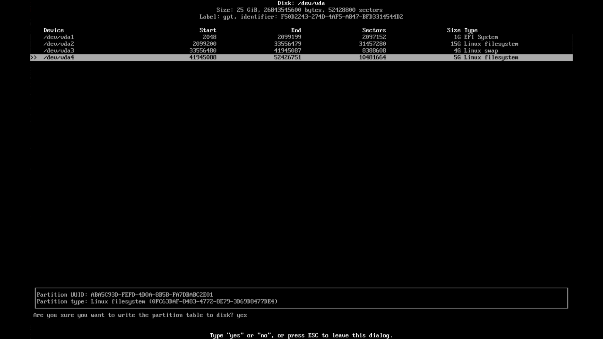Click end sector 2099199
The width and height of the screenshot is (603, 339).
click(289, 37)
